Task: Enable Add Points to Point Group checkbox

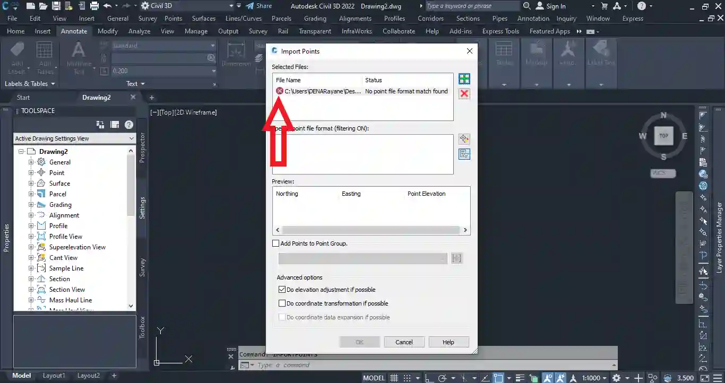Action: click(275, 243)
